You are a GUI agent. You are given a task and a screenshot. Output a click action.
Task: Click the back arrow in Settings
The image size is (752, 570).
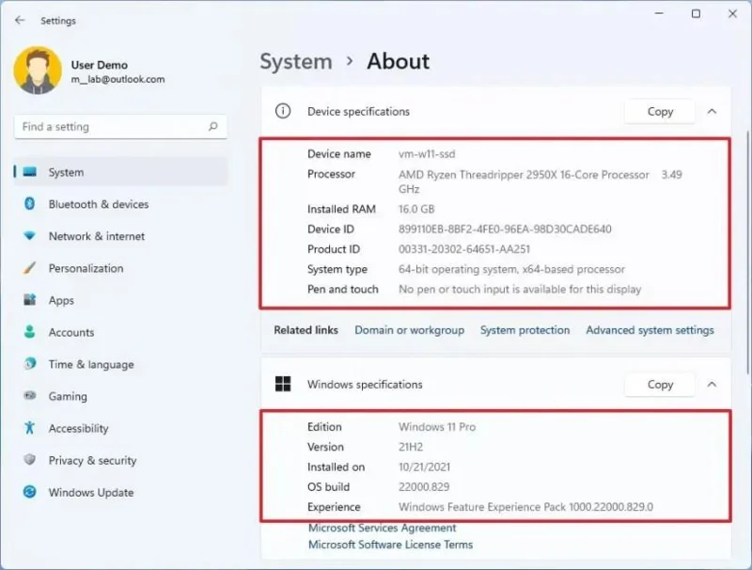[20, 20]
